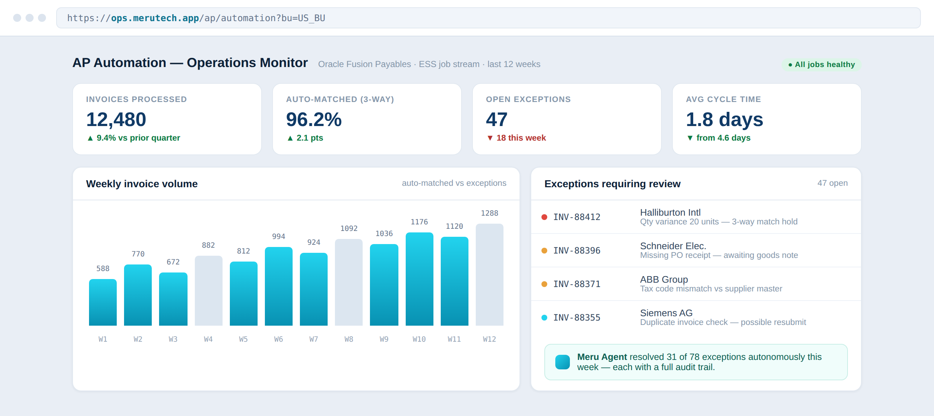Open invoice INV-88371
Screen dimensions: 934x416
(x=577, y=284)
